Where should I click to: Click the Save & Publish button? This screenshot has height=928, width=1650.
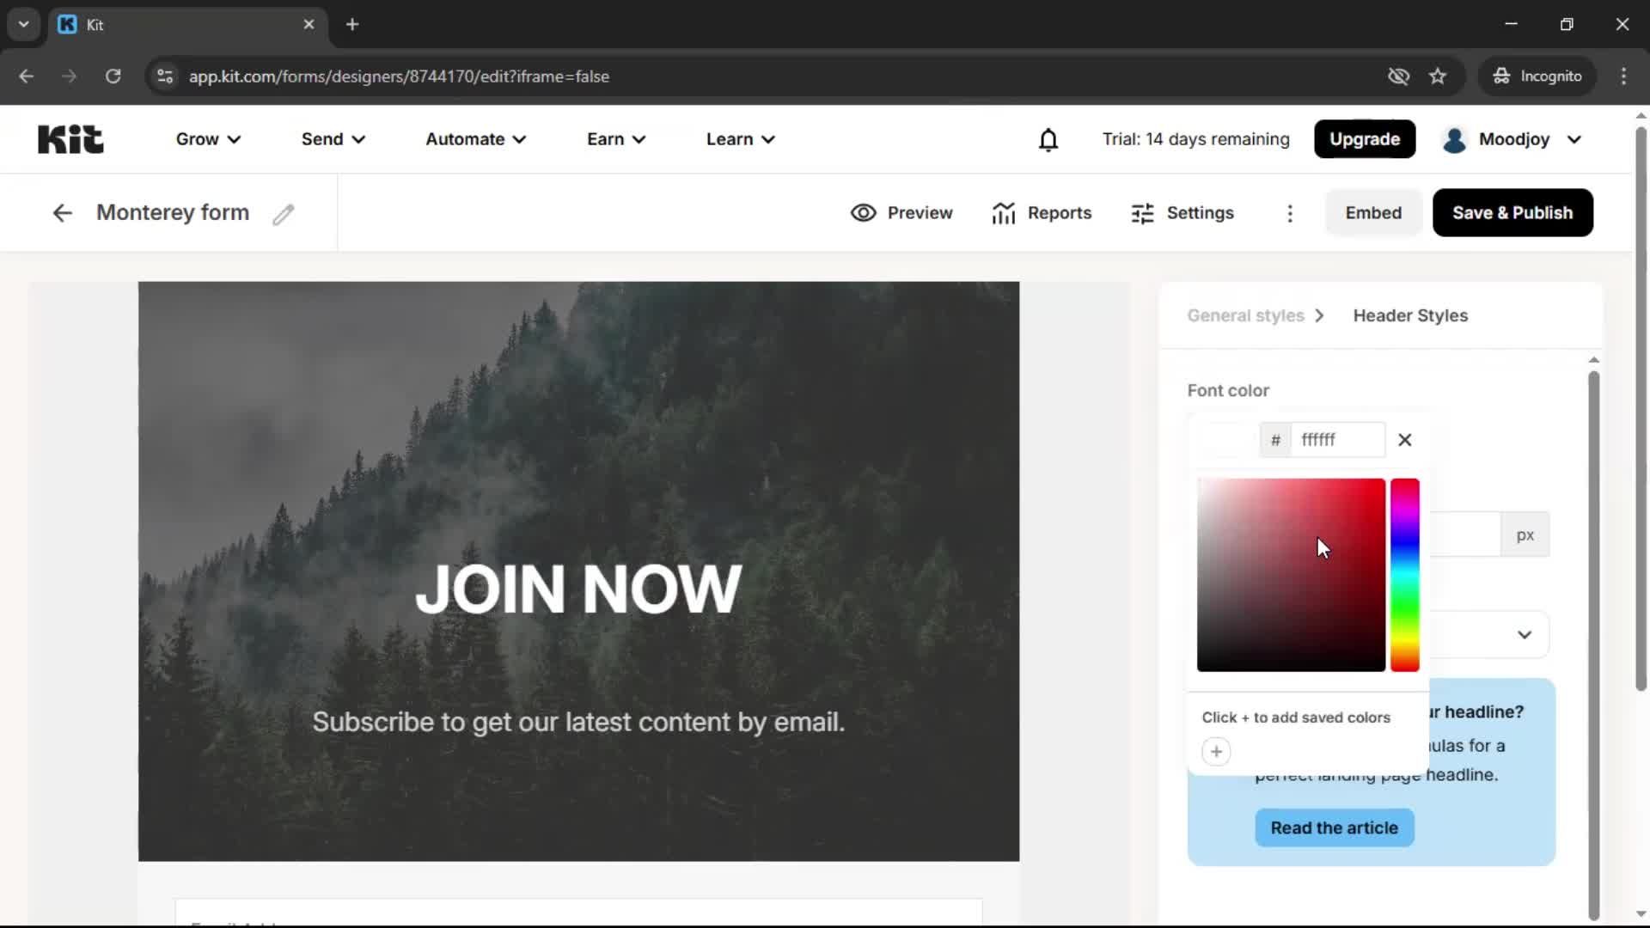(1512, 212)
